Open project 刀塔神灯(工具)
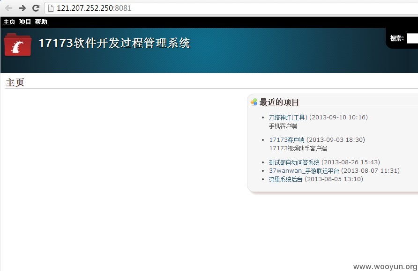 click(288, 117)
